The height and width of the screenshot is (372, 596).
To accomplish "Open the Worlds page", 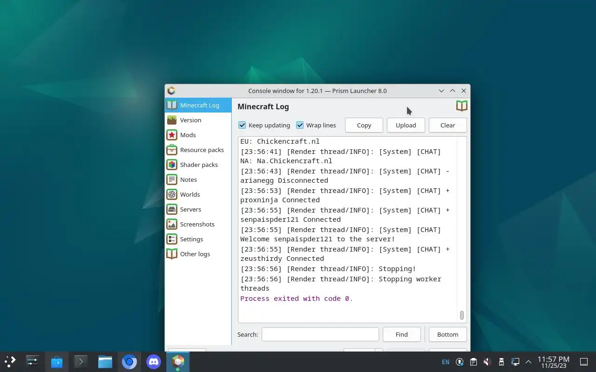I will click(x=198, y=194).
